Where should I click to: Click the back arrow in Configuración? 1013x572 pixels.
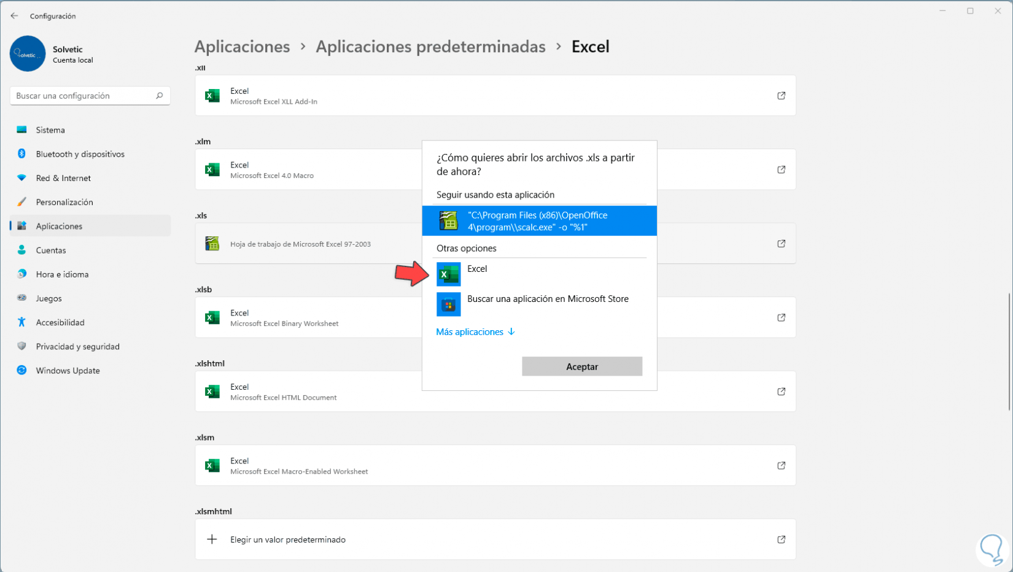pos(14,16)
